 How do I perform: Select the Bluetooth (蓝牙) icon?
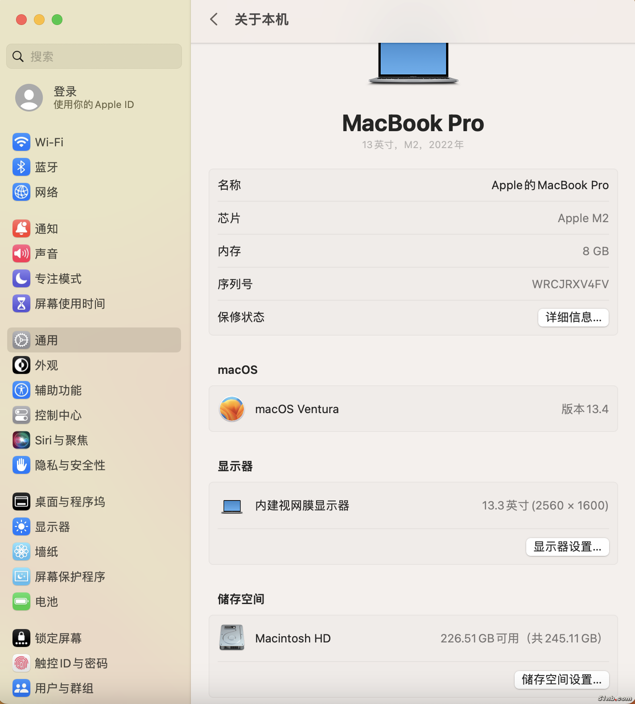click(x=21, y=167)
